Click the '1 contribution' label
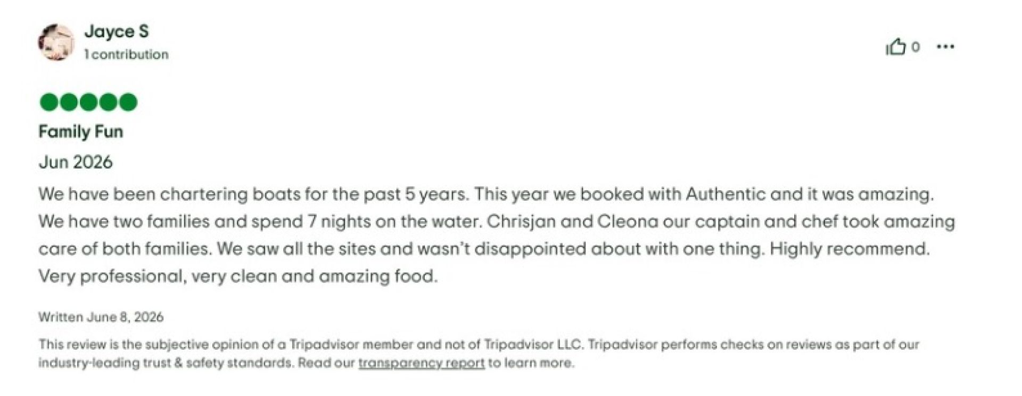Viewport: 1022px width, 396px height. [x=126, y=54]
